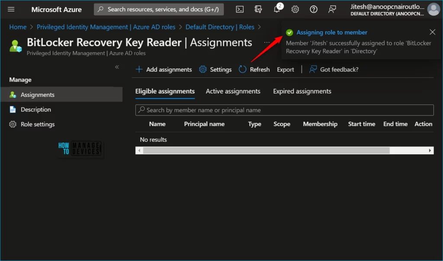Click Got feedback? in command bar

click(334, 70)
